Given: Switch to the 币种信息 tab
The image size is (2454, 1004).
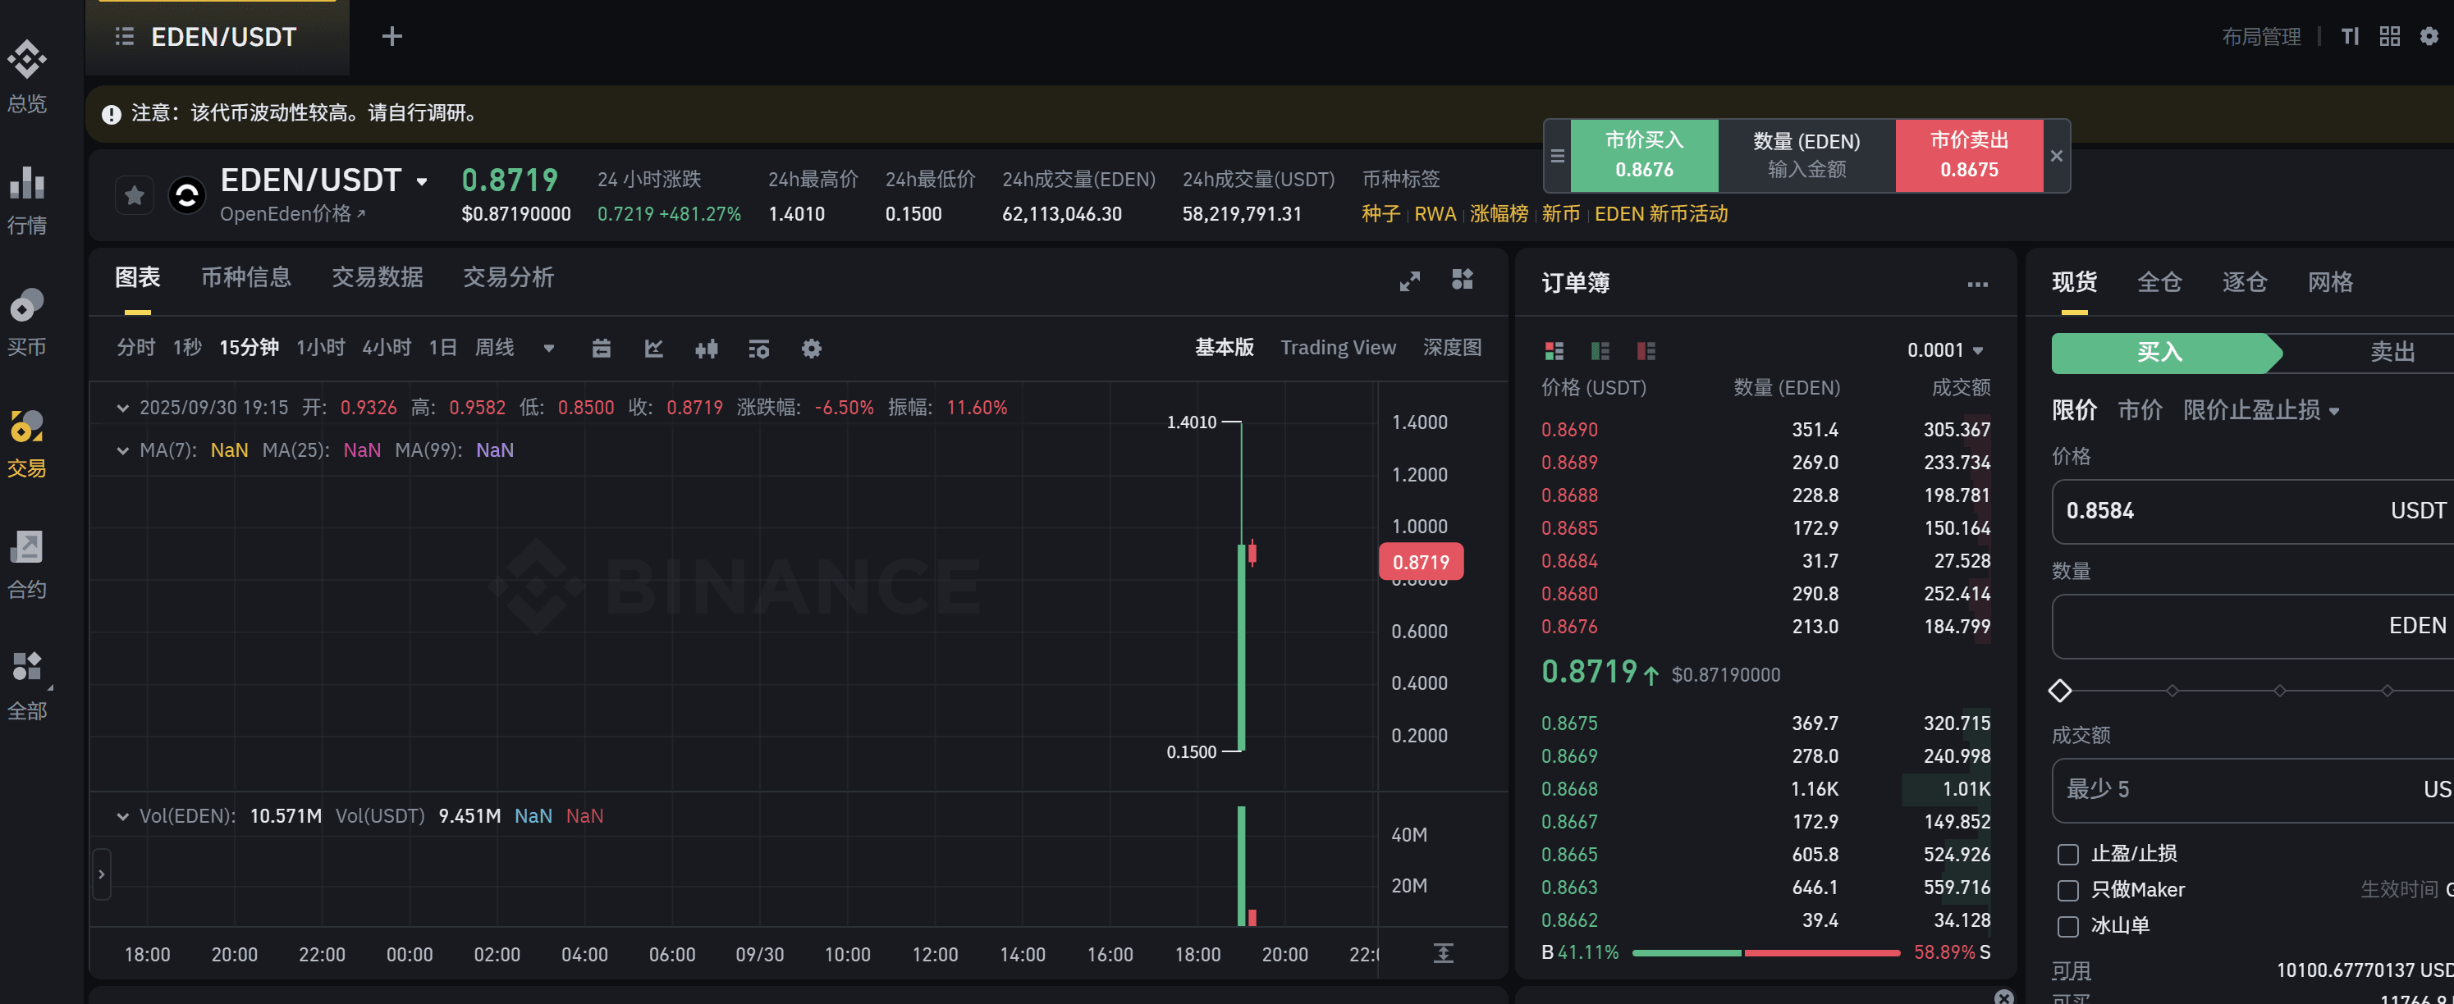Looking at the screenshot, I should pos(245,277).
